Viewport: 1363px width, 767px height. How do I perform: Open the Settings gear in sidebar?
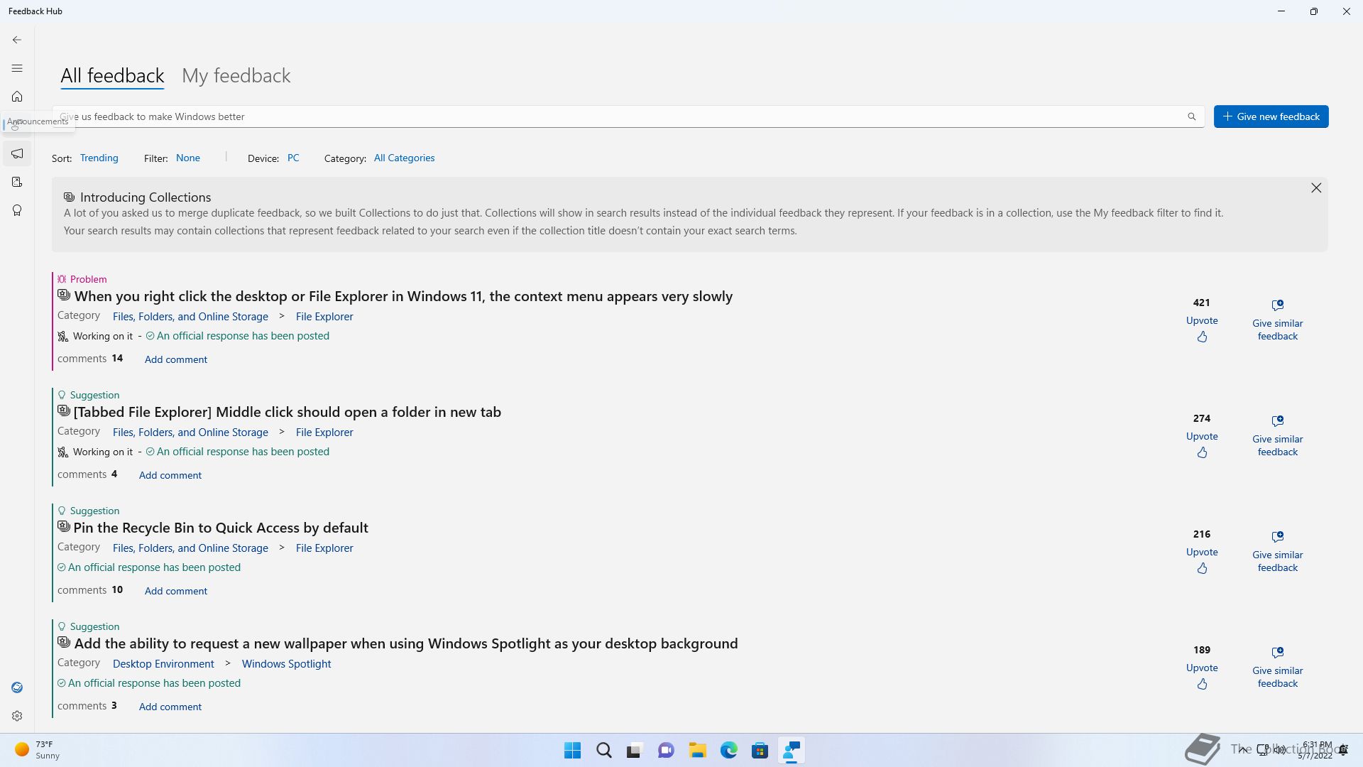coord(17,716)
